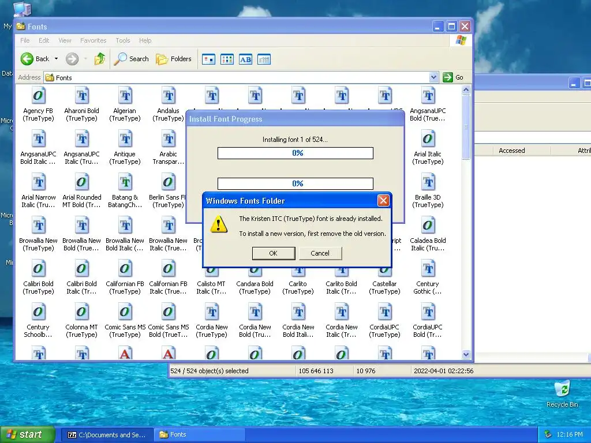Switch to the C:\Documents and Se... taskbar item
Screen dimensions: 591x443
click(107, 435)
